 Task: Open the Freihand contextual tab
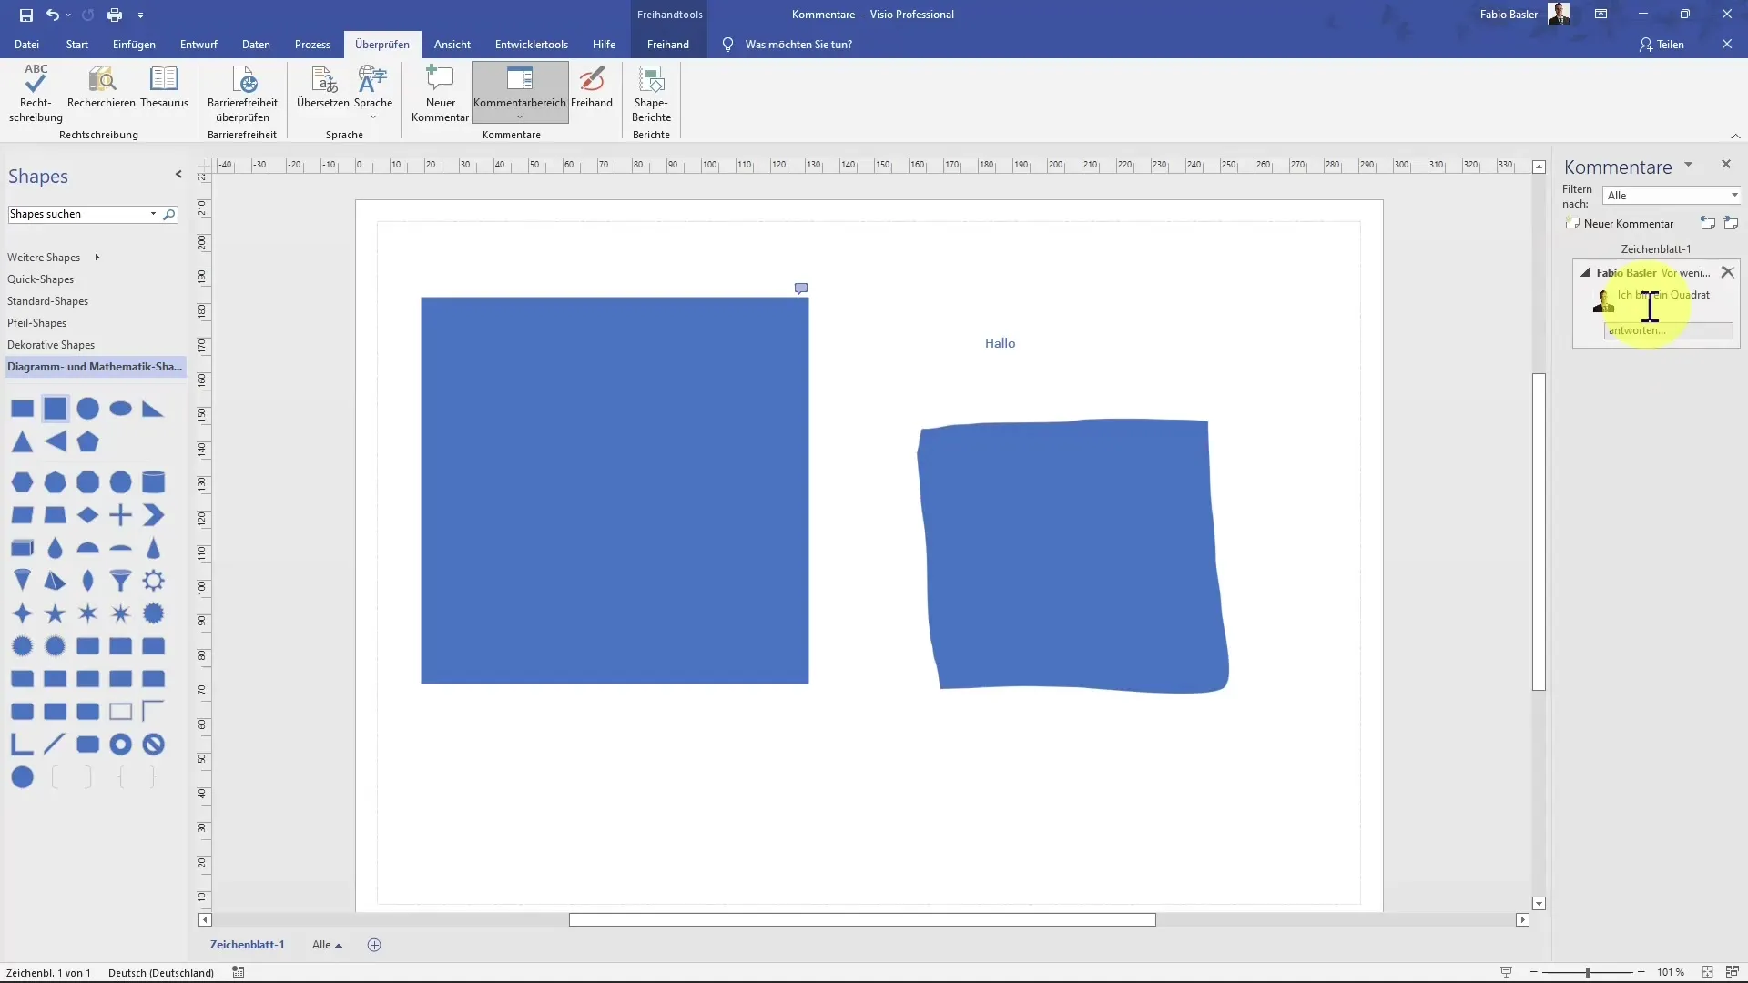[x=668, y=44]
